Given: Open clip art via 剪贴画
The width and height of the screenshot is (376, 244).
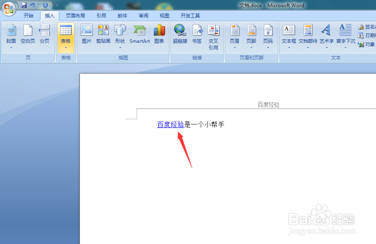Looking at the screenshot, I should tap(103, 34).
